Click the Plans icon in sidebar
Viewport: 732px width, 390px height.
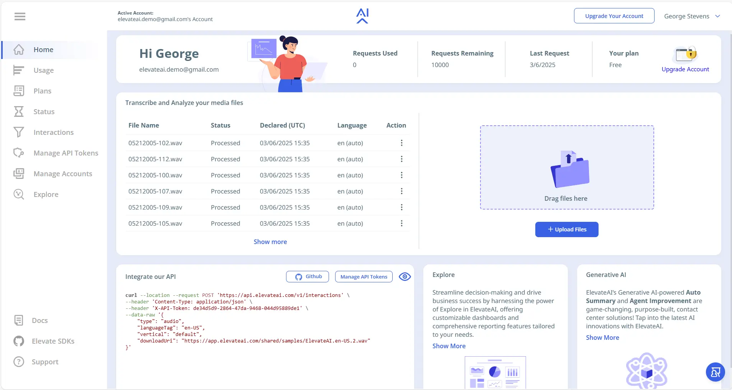(19, 91)
